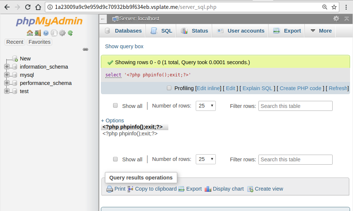The image size is (353, 211).
Task: Switch to the Databases tab
Action: coord(123,31)
